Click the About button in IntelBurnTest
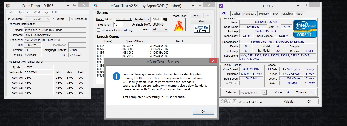 201,21
